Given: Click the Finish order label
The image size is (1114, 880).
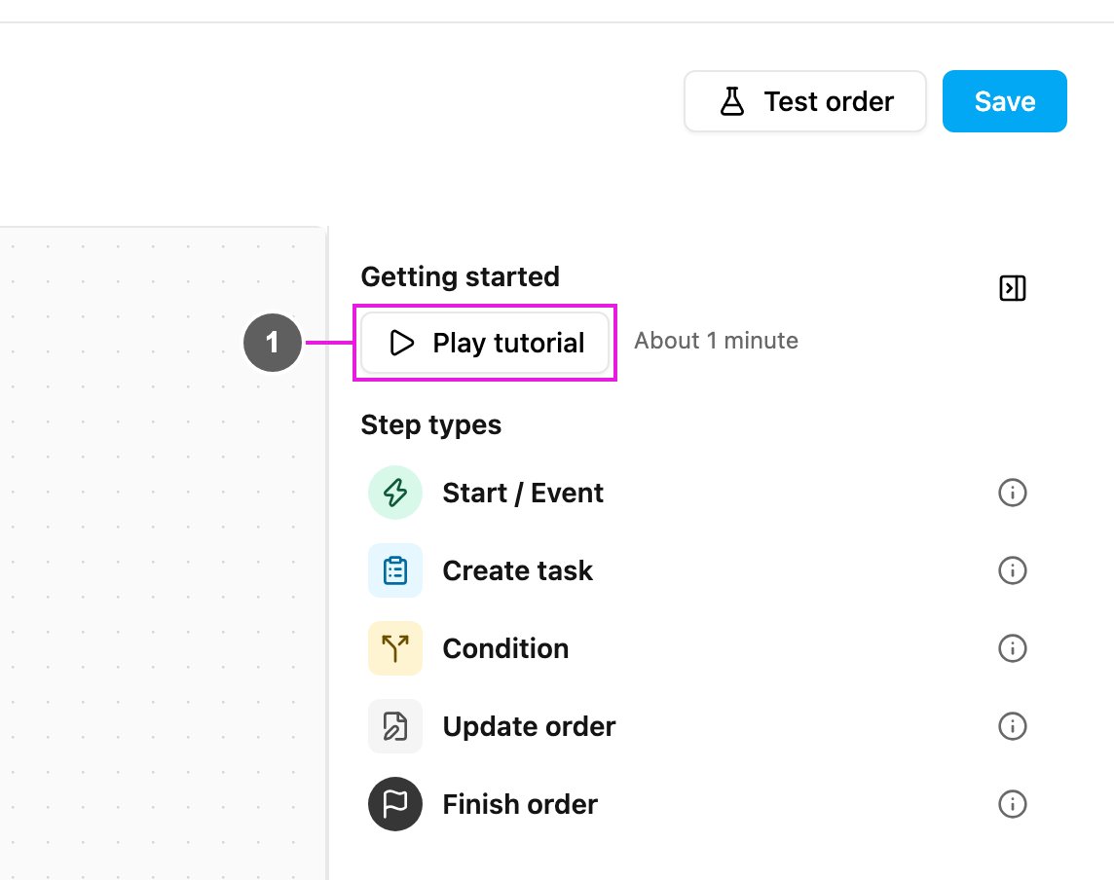Looking at the screenshot, I should 520,805.
